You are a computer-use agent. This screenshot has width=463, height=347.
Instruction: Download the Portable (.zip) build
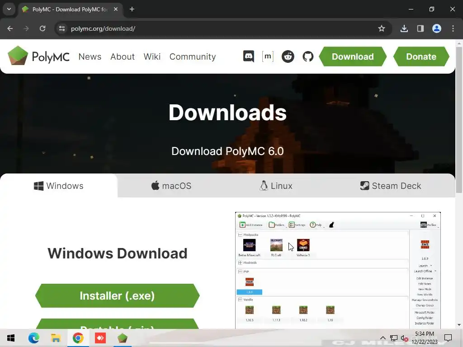tap(117, 324)
